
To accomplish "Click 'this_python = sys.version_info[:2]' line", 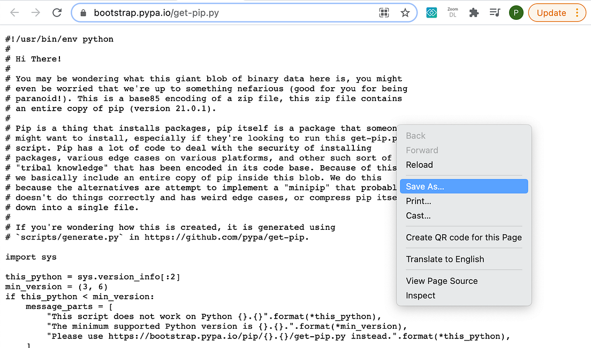I will tap(93, 277).
